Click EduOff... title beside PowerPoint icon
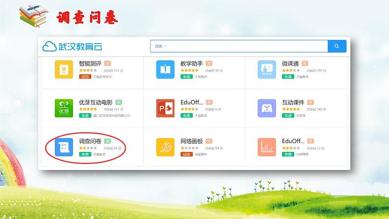 click(x=192, y=102)
